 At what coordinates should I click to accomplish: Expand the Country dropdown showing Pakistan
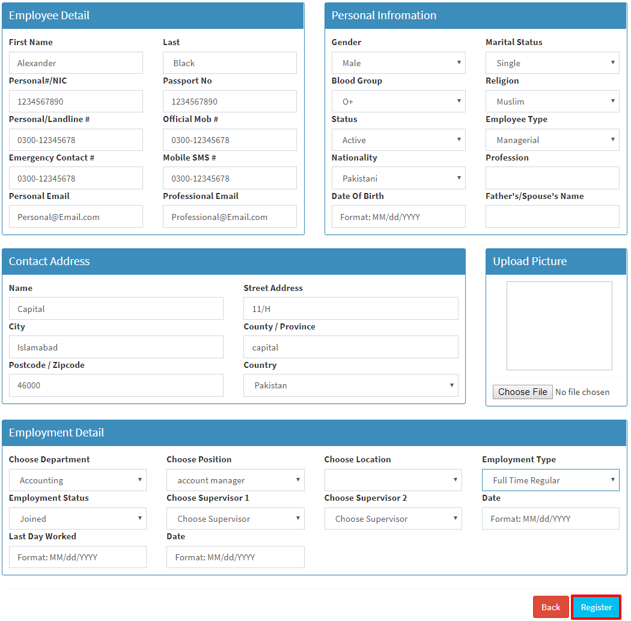[x=350, y=385]
